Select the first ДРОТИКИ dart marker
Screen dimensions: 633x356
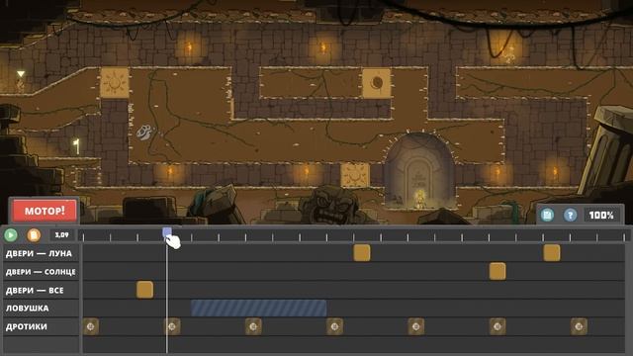coord(90,326)
